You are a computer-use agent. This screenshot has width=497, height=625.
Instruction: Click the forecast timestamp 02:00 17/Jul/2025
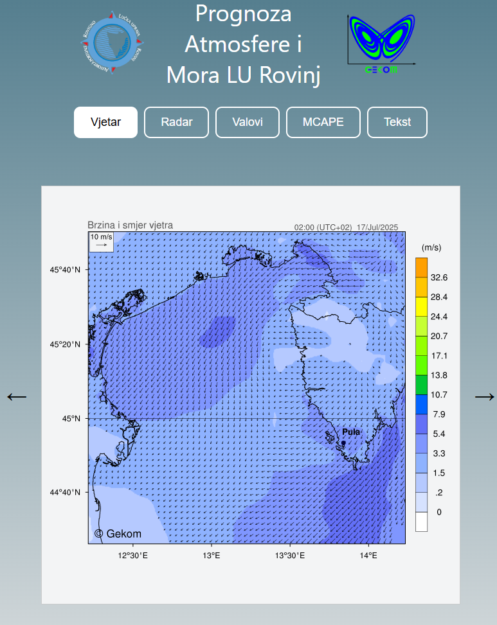coord(346,227)
